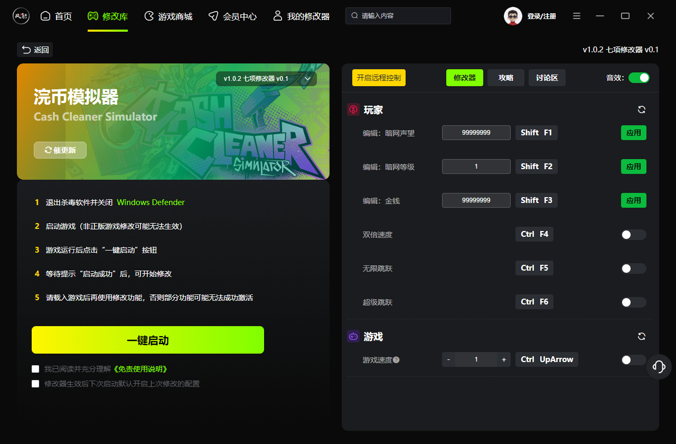
Task: Check 修改器生效后下次启动默认开启 checkbox
Action: [35, 384]
